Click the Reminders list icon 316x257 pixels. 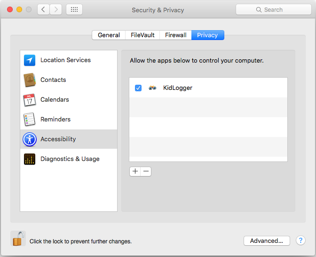pyautogui.click(x=30, y=120)
